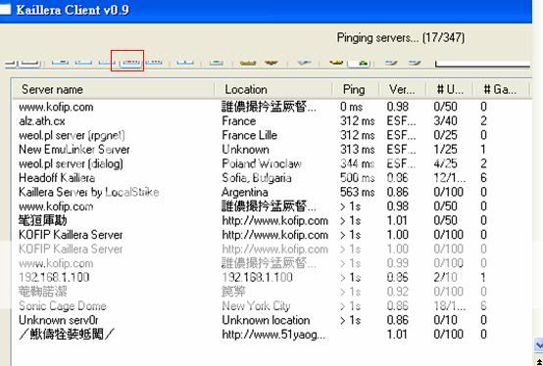The image size is (543, 366).
Task: Click the # U... users column header
Action: [x=449, y=89]
